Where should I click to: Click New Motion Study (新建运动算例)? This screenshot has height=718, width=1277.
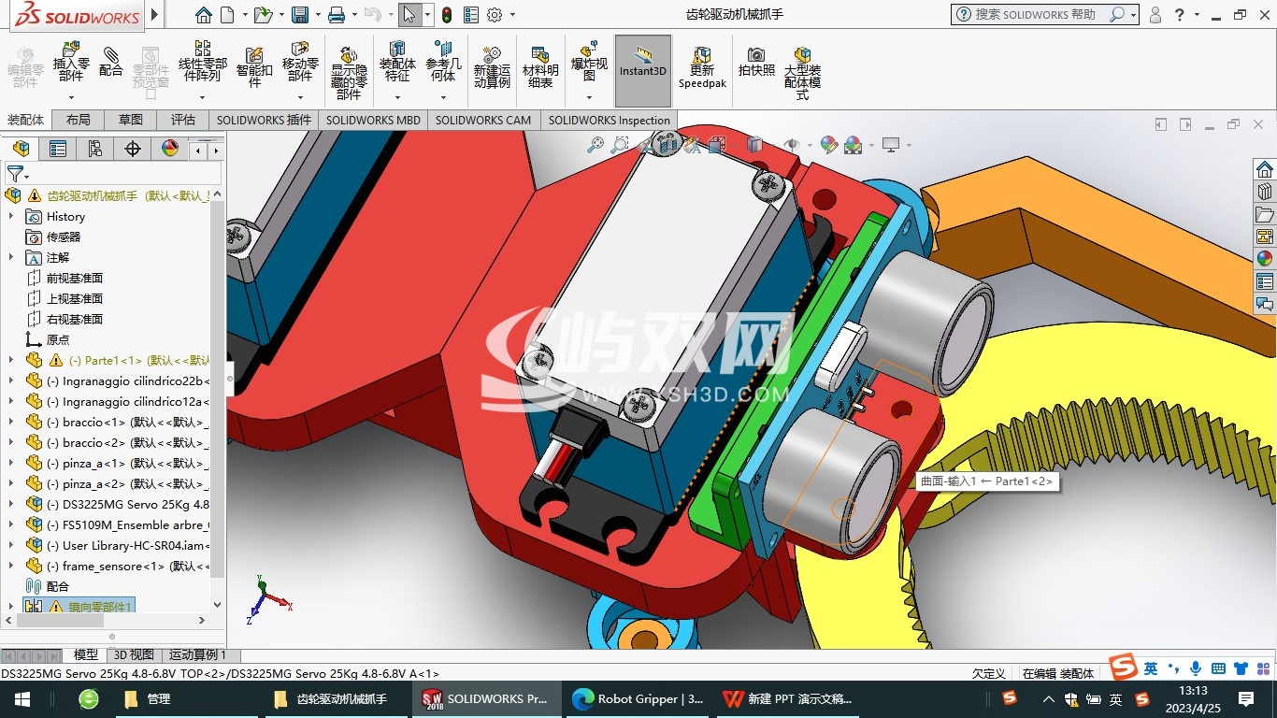(x=492, y=67)
